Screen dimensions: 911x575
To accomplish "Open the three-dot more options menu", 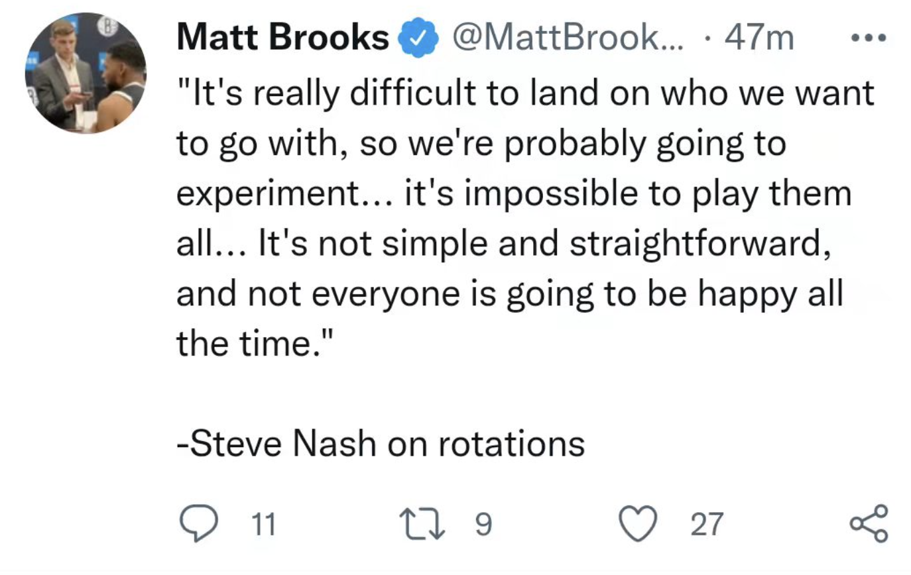I will (x=868, y=39).
